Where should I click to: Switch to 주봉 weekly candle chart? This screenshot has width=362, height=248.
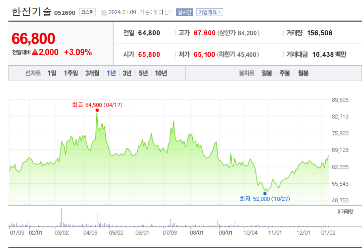[285, 73]
